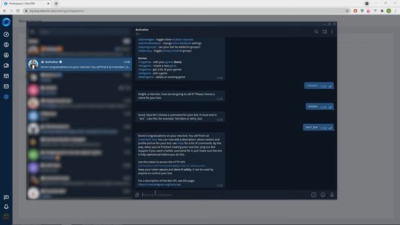Open the dashboard gauge icon in CRM sidebar

point(6,34)
